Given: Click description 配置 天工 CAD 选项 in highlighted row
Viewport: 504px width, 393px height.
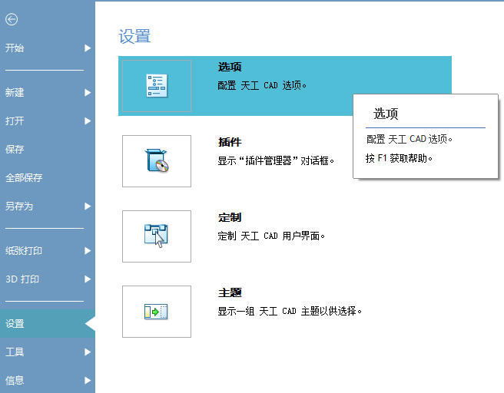Looking at the screenshot, I should (262, 85).
